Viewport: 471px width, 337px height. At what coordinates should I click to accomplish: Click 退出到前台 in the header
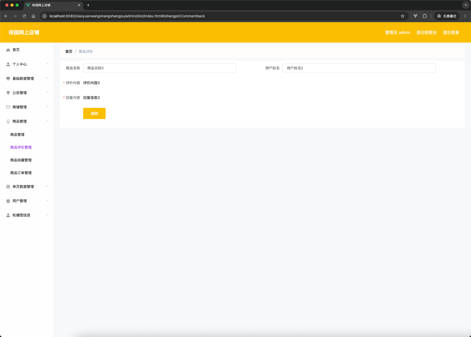pos(427,32)
